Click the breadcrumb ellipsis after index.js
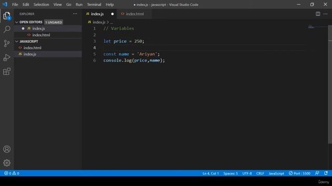 pyautogui.click(x=112, y=22)
